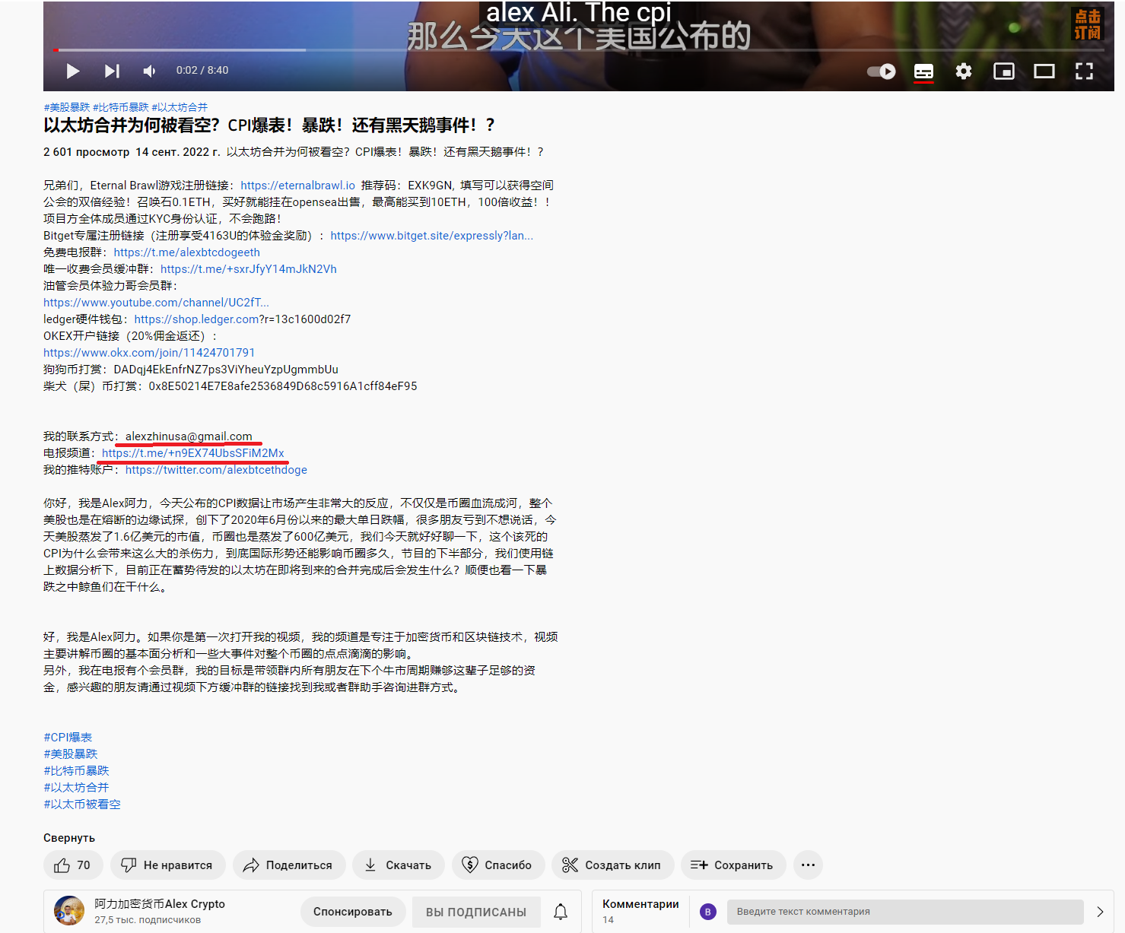The image size is (1125, 933).
Task: Open the channel avatar of Alex Crypto
Action: tap(69, 911)
